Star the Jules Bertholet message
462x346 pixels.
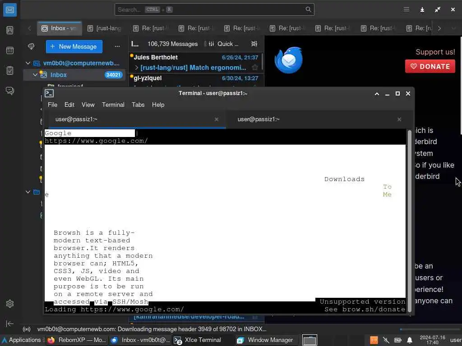pyautogui.click(x=255, y=68)
